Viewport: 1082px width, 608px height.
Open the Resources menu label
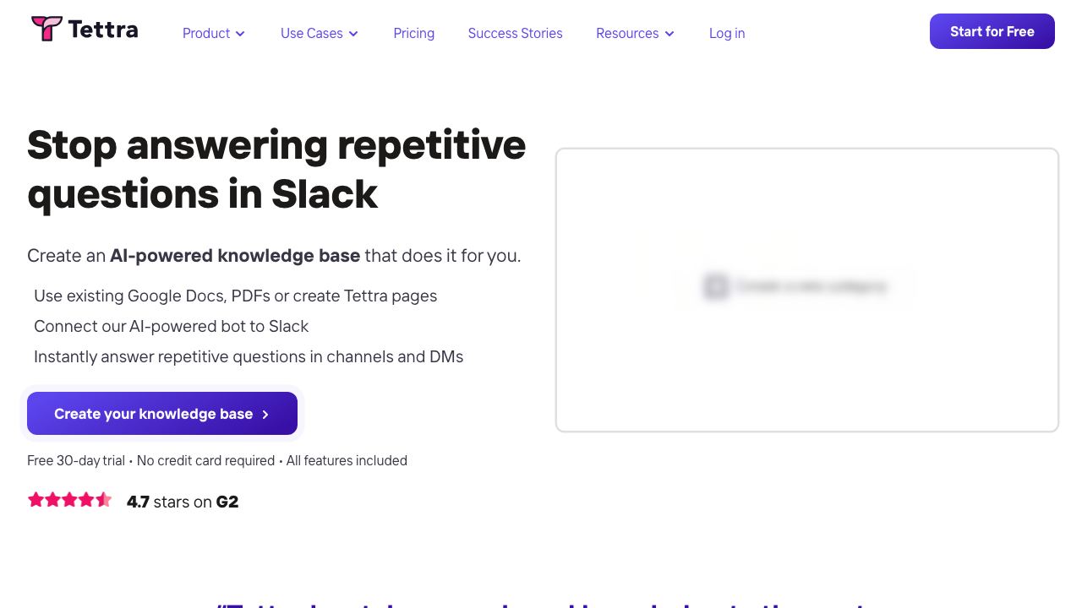627,33
